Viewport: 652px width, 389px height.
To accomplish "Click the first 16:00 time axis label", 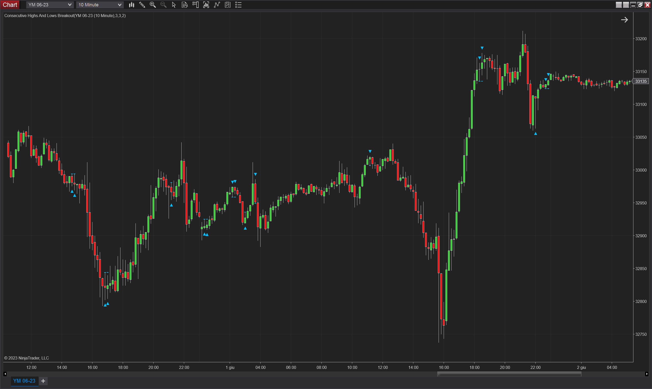I will 92,367.
